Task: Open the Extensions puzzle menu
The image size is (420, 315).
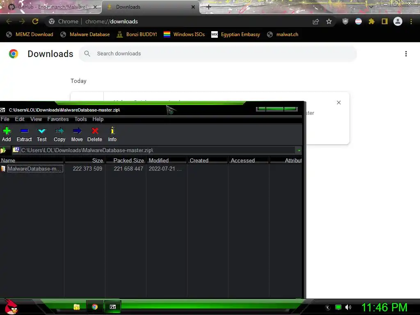Action: pos(372,21)
